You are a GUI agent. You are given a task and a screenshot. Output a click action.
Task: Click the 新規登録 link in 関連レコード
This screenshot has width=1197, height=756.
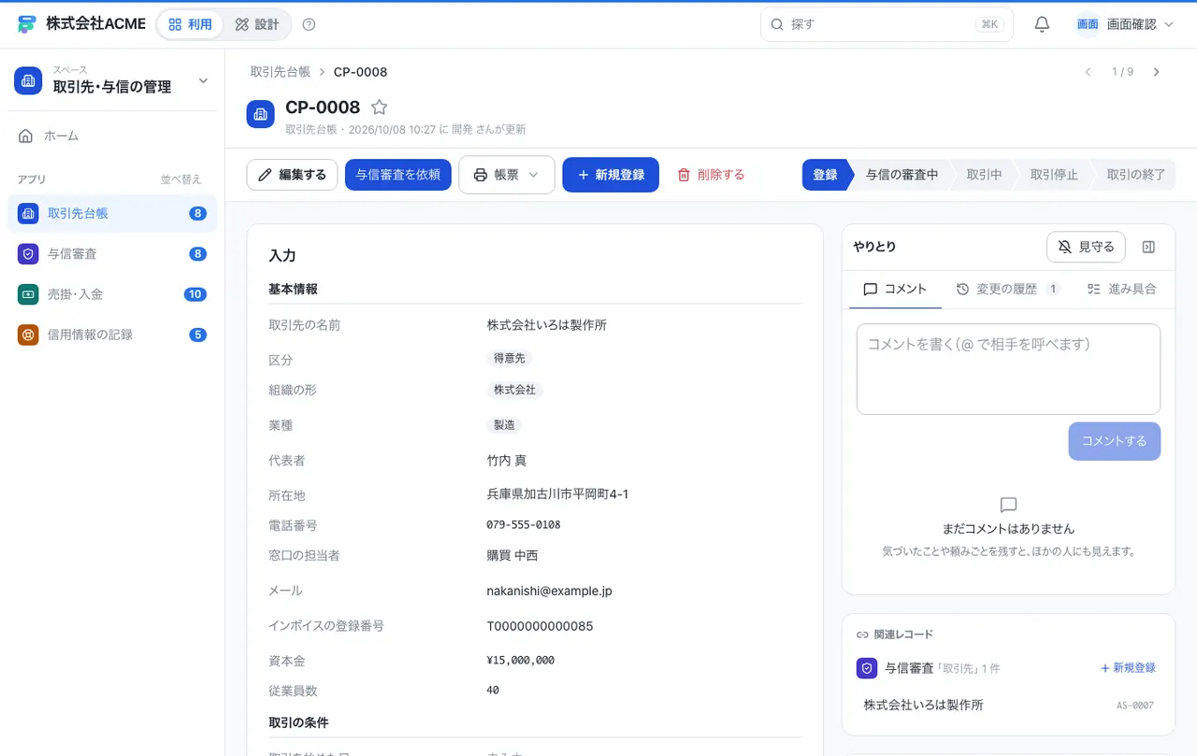1129,668
